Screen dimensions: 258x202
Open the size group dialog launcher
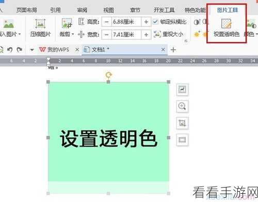pyautogui.click(x=186, y=41)
